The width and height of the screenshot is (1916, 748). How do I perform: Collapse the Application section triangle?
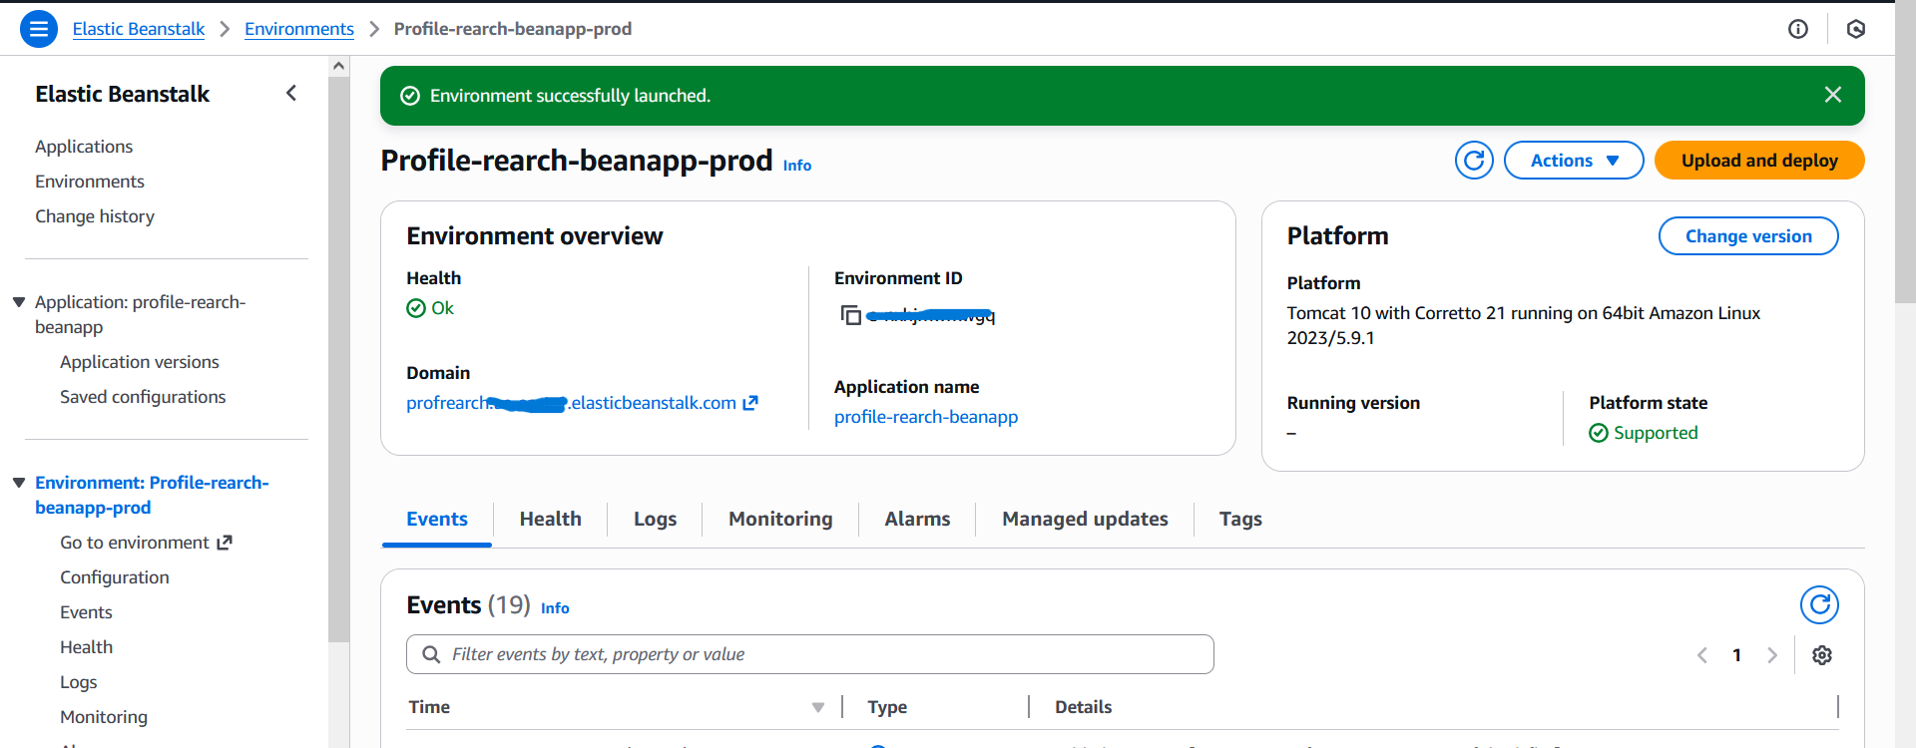(x=19, y=302)
